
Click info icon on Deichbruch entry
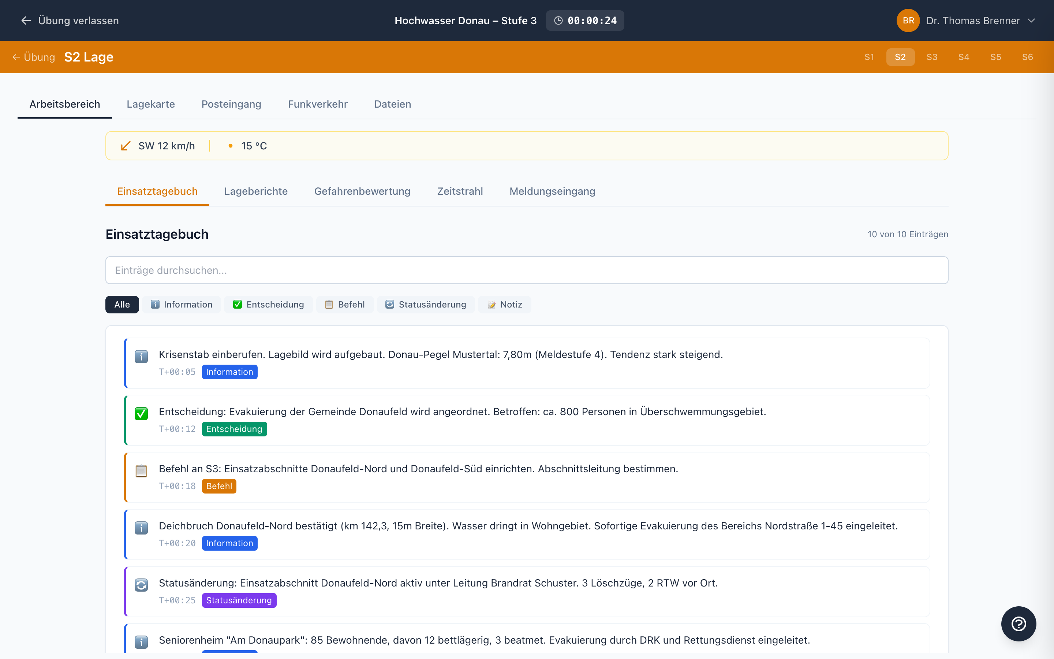coord(141,528)
